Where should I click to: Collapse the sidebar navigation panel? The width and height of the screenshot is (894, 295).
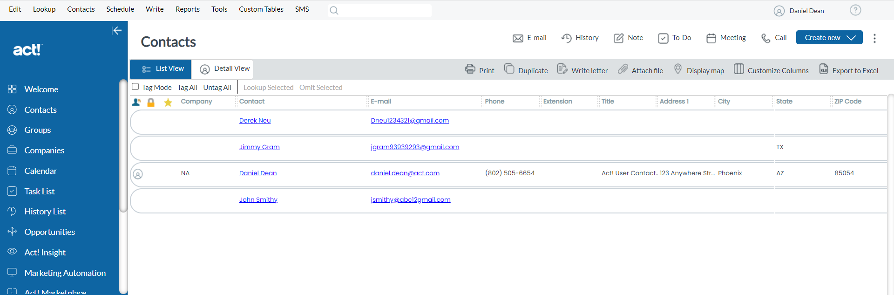point(116,31)
